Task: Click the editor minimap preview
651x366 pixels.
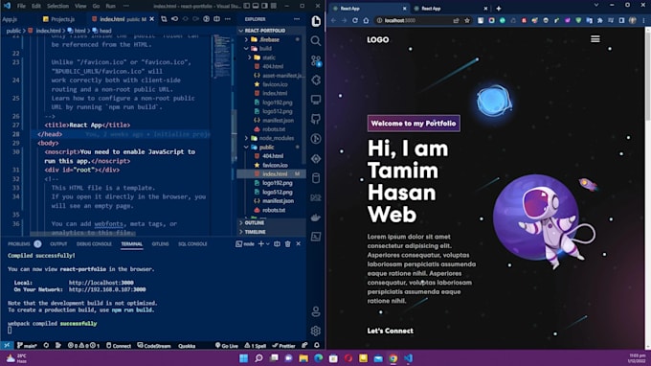Action: pos(222,57)
